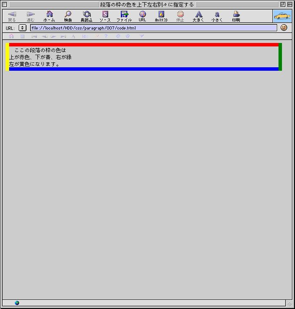Click the 停止 stop icon
This screenshot has width=295, height=309.
[x=180, y=14]
